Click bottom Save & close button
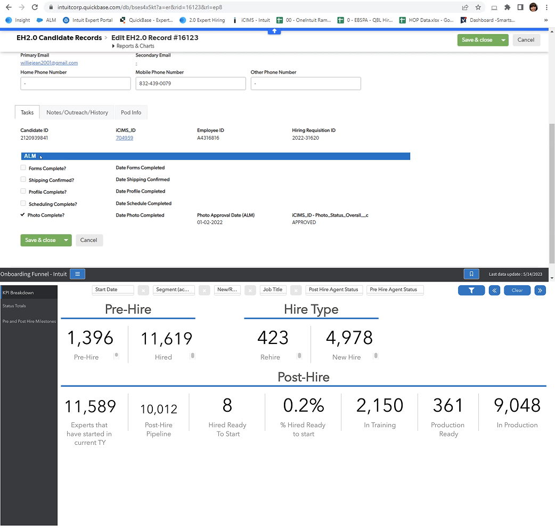 tap(40, 240)
